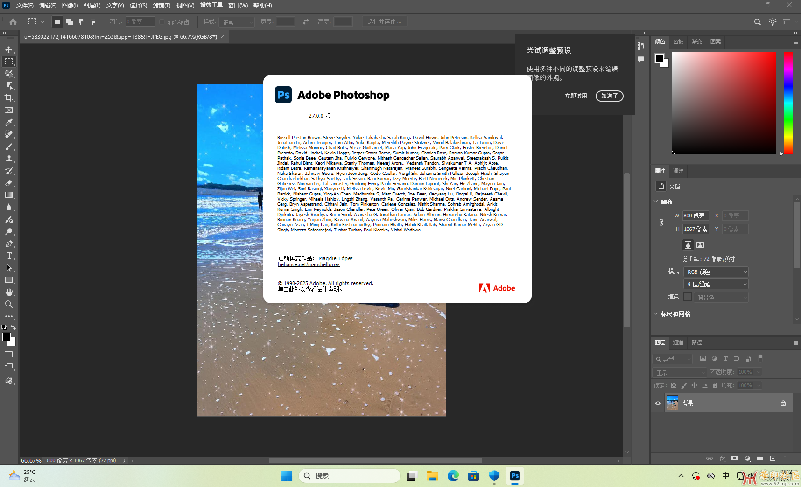
Task: Toggle the width-height link chain in Properties
Action: [661, 223]
